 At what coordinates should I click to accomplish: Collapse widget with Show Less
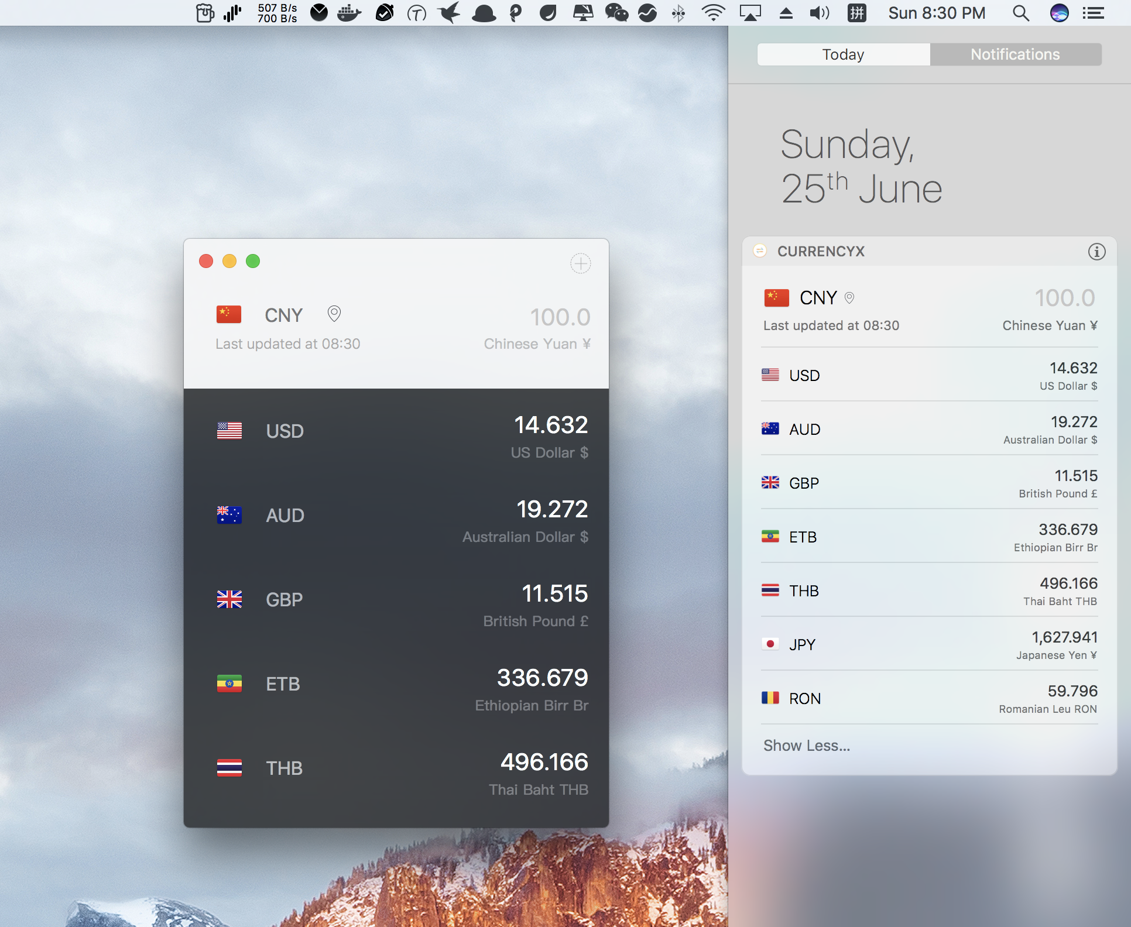pyautogui.click(x=806, y=746)
